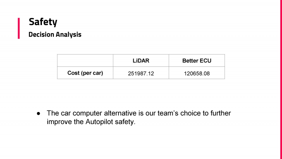Image resolution: width=282 pixels, height=159 pixels.
Task: Select the 120658.08 cost cell
Action: click(x=197, y=73)
